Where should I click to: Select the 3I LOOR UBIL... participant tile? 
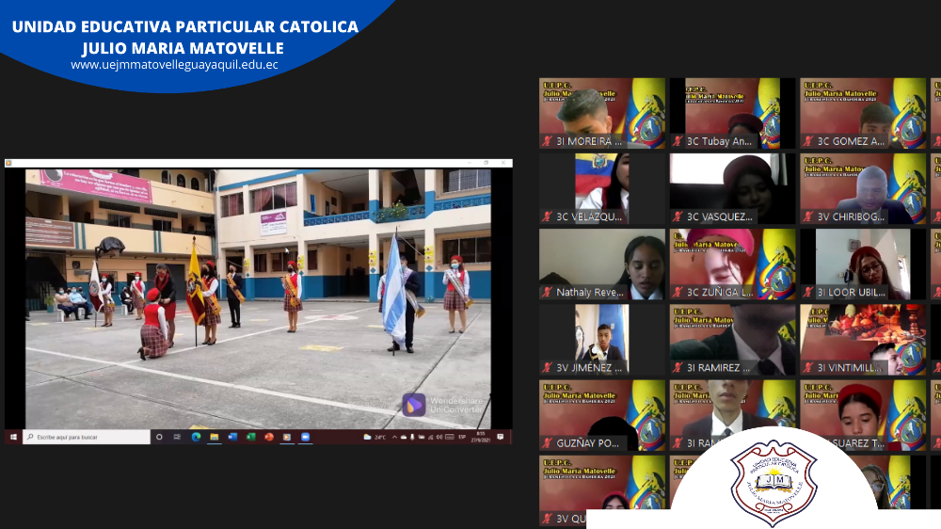pos(863,264)
